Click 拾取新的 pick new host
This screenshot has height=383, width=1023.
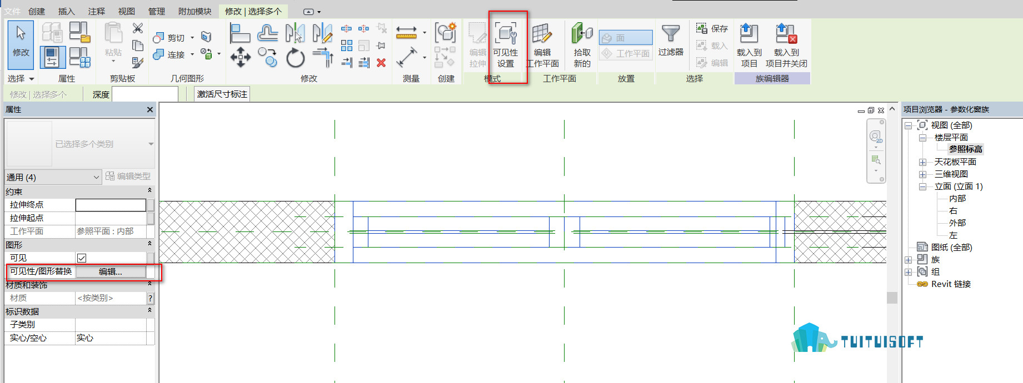pos(582,46)
